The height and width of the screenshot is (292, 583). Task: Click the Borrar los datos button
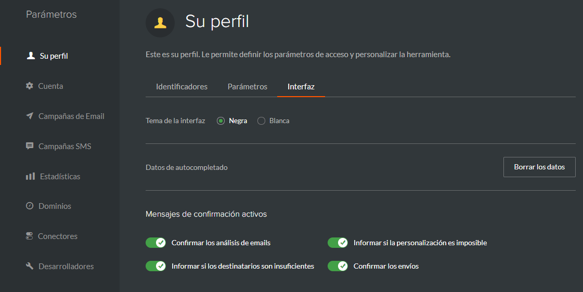coord(539,167)
